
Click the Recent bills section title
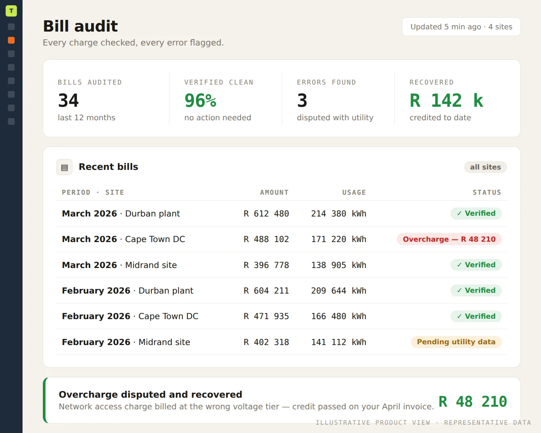[109, 167]
